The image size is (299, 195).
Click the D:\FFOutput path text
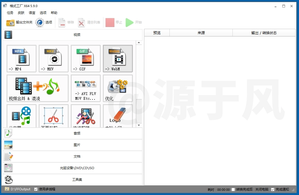21,189
